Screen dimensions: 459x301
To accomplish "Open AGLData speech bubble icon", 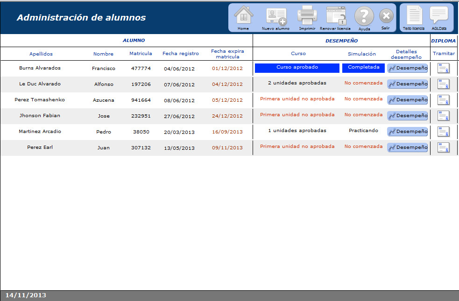I will pos(439,18).
